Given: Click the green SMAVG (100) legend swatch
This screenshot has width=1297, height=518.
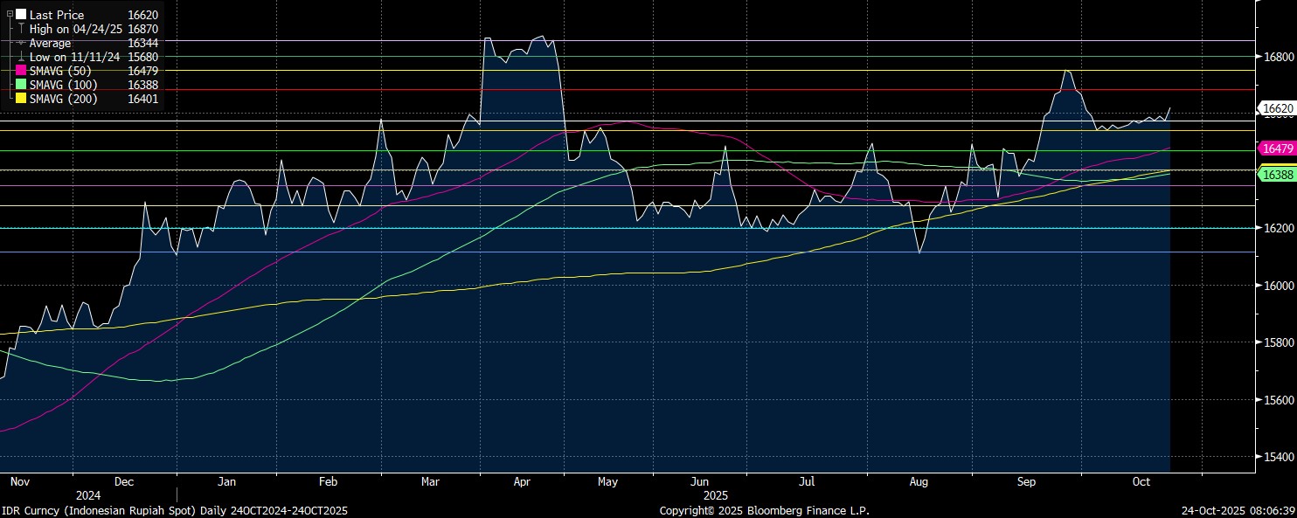Looking at the screenshot, I should tap(21, 85).
